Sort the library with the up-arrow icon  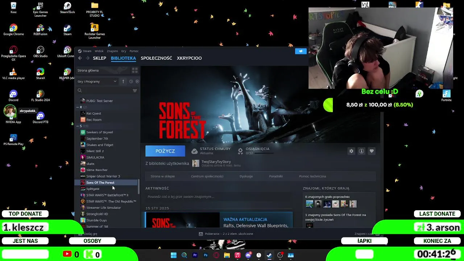coord(123,82)
